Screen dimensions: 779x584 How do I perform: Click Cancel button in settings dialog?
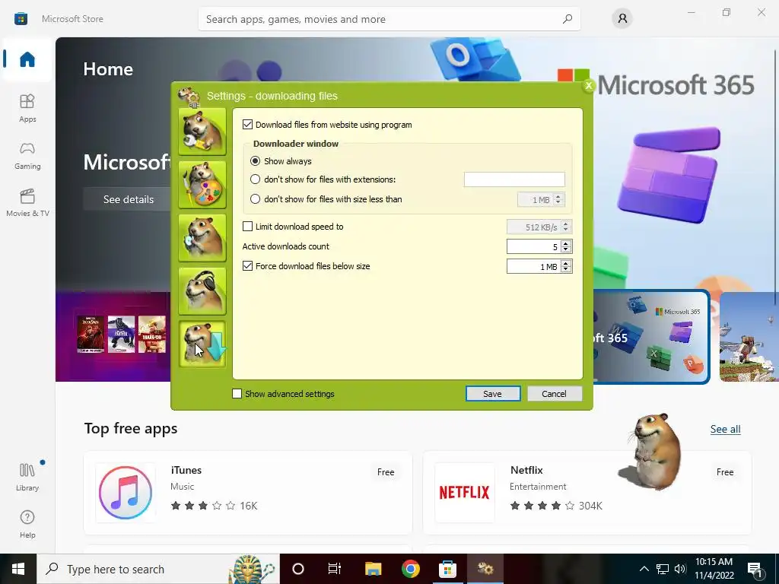tap(555, 394)
